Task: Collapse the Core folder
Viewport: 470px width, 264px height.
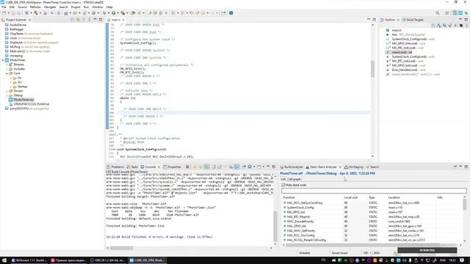Action: [7, 73]
